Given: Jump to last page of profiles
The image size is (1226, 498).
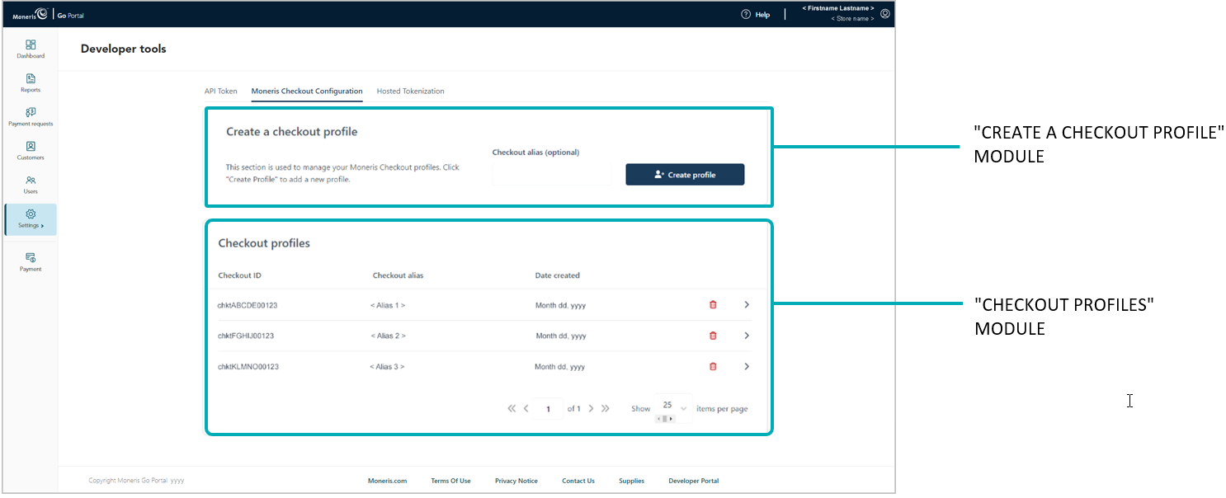Looking at the screenshot, I should click(606, 408).
